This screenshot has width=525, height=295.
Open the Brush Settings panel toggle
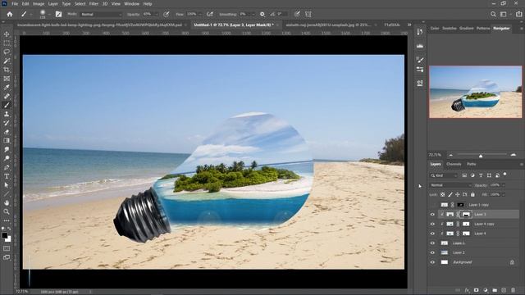[58, 14]
